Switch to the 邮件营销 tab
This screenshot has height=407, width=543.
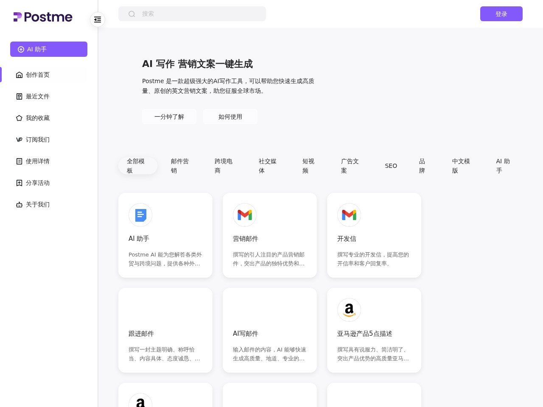[180, 166]
